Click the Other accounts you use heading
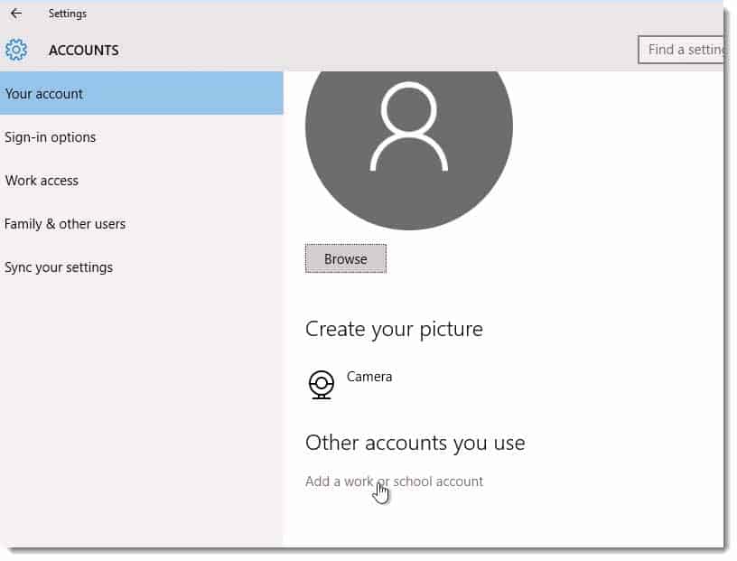 [x=415, y=443]
